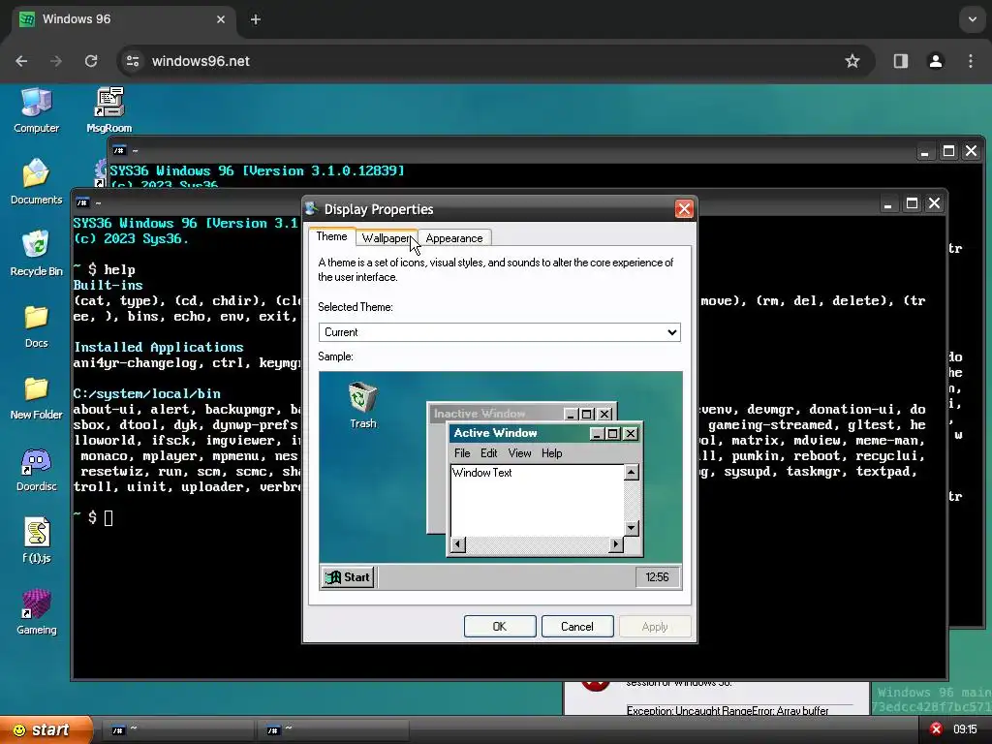Click back terminal window title icon
This screenshot has height=744, width=992.
point(119,150)
